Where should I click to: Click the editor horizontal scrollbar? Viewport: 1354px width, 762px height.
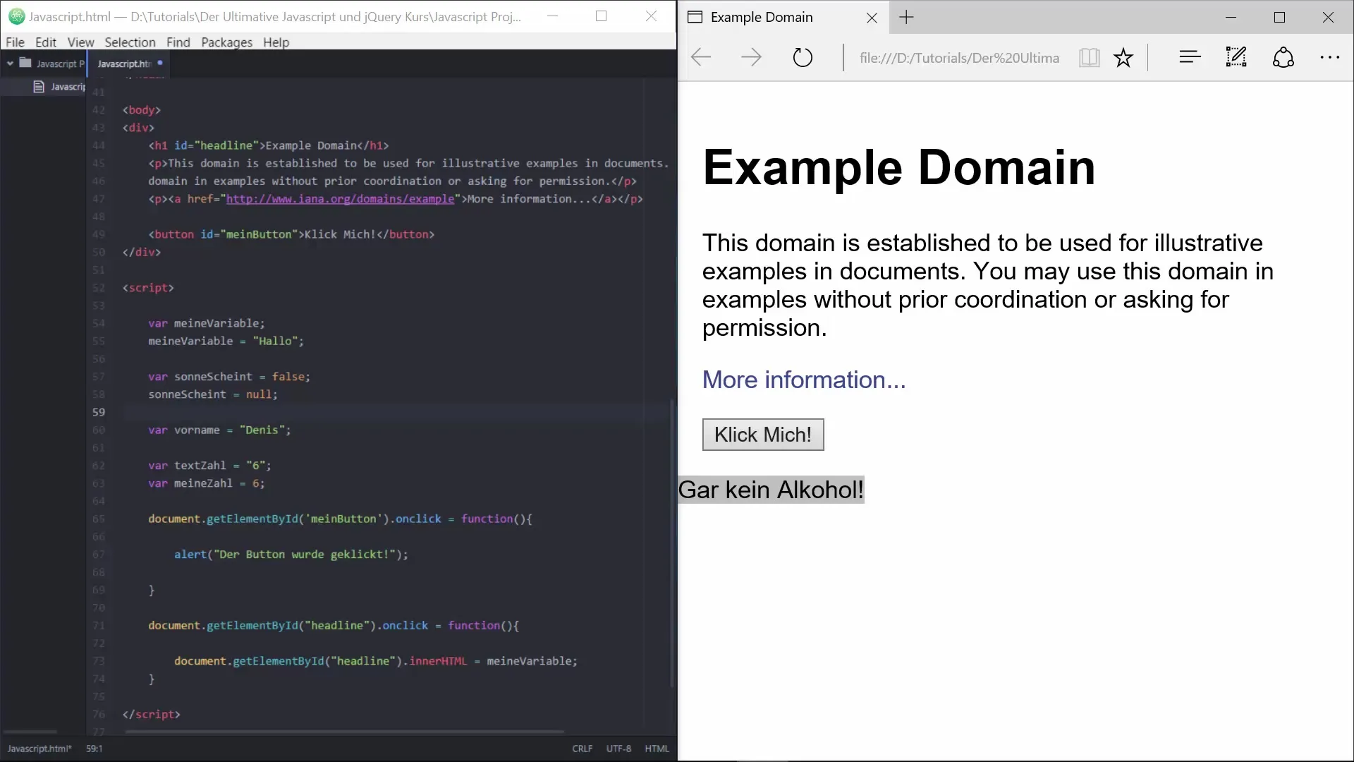(x=343, y=732)
